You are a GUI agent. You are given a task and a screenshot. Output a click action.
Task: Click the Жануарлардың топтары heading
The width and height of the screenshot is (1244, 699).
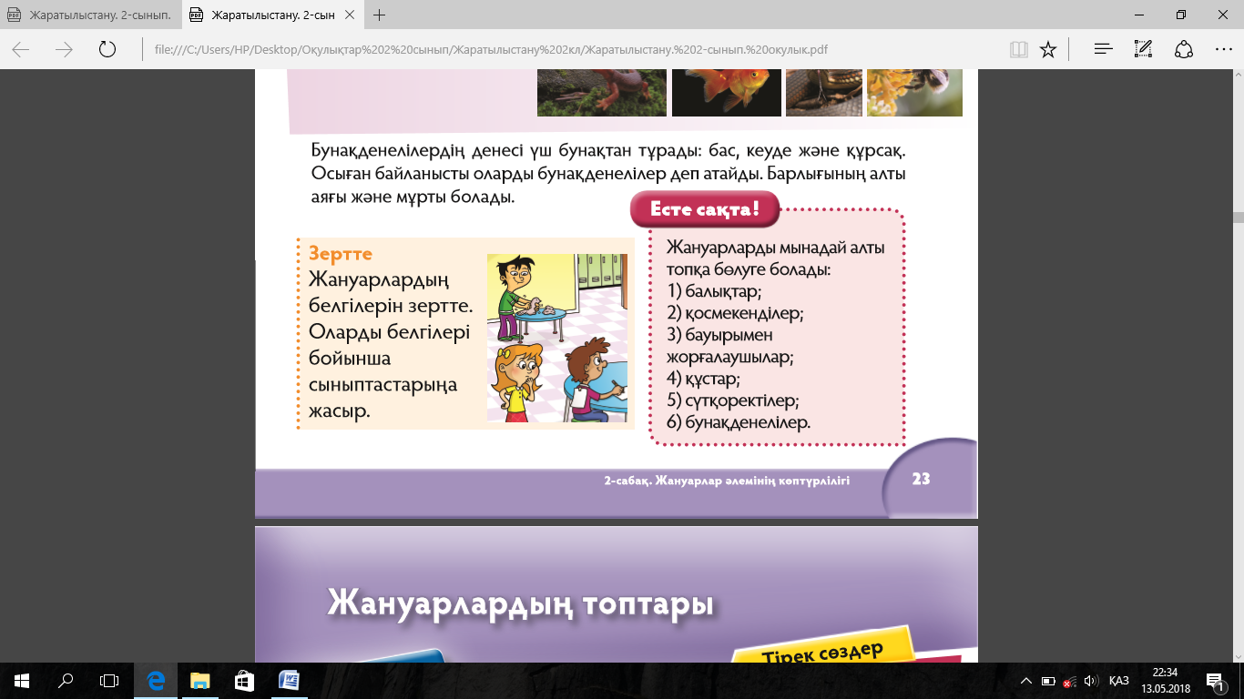[x=519, y=603]
